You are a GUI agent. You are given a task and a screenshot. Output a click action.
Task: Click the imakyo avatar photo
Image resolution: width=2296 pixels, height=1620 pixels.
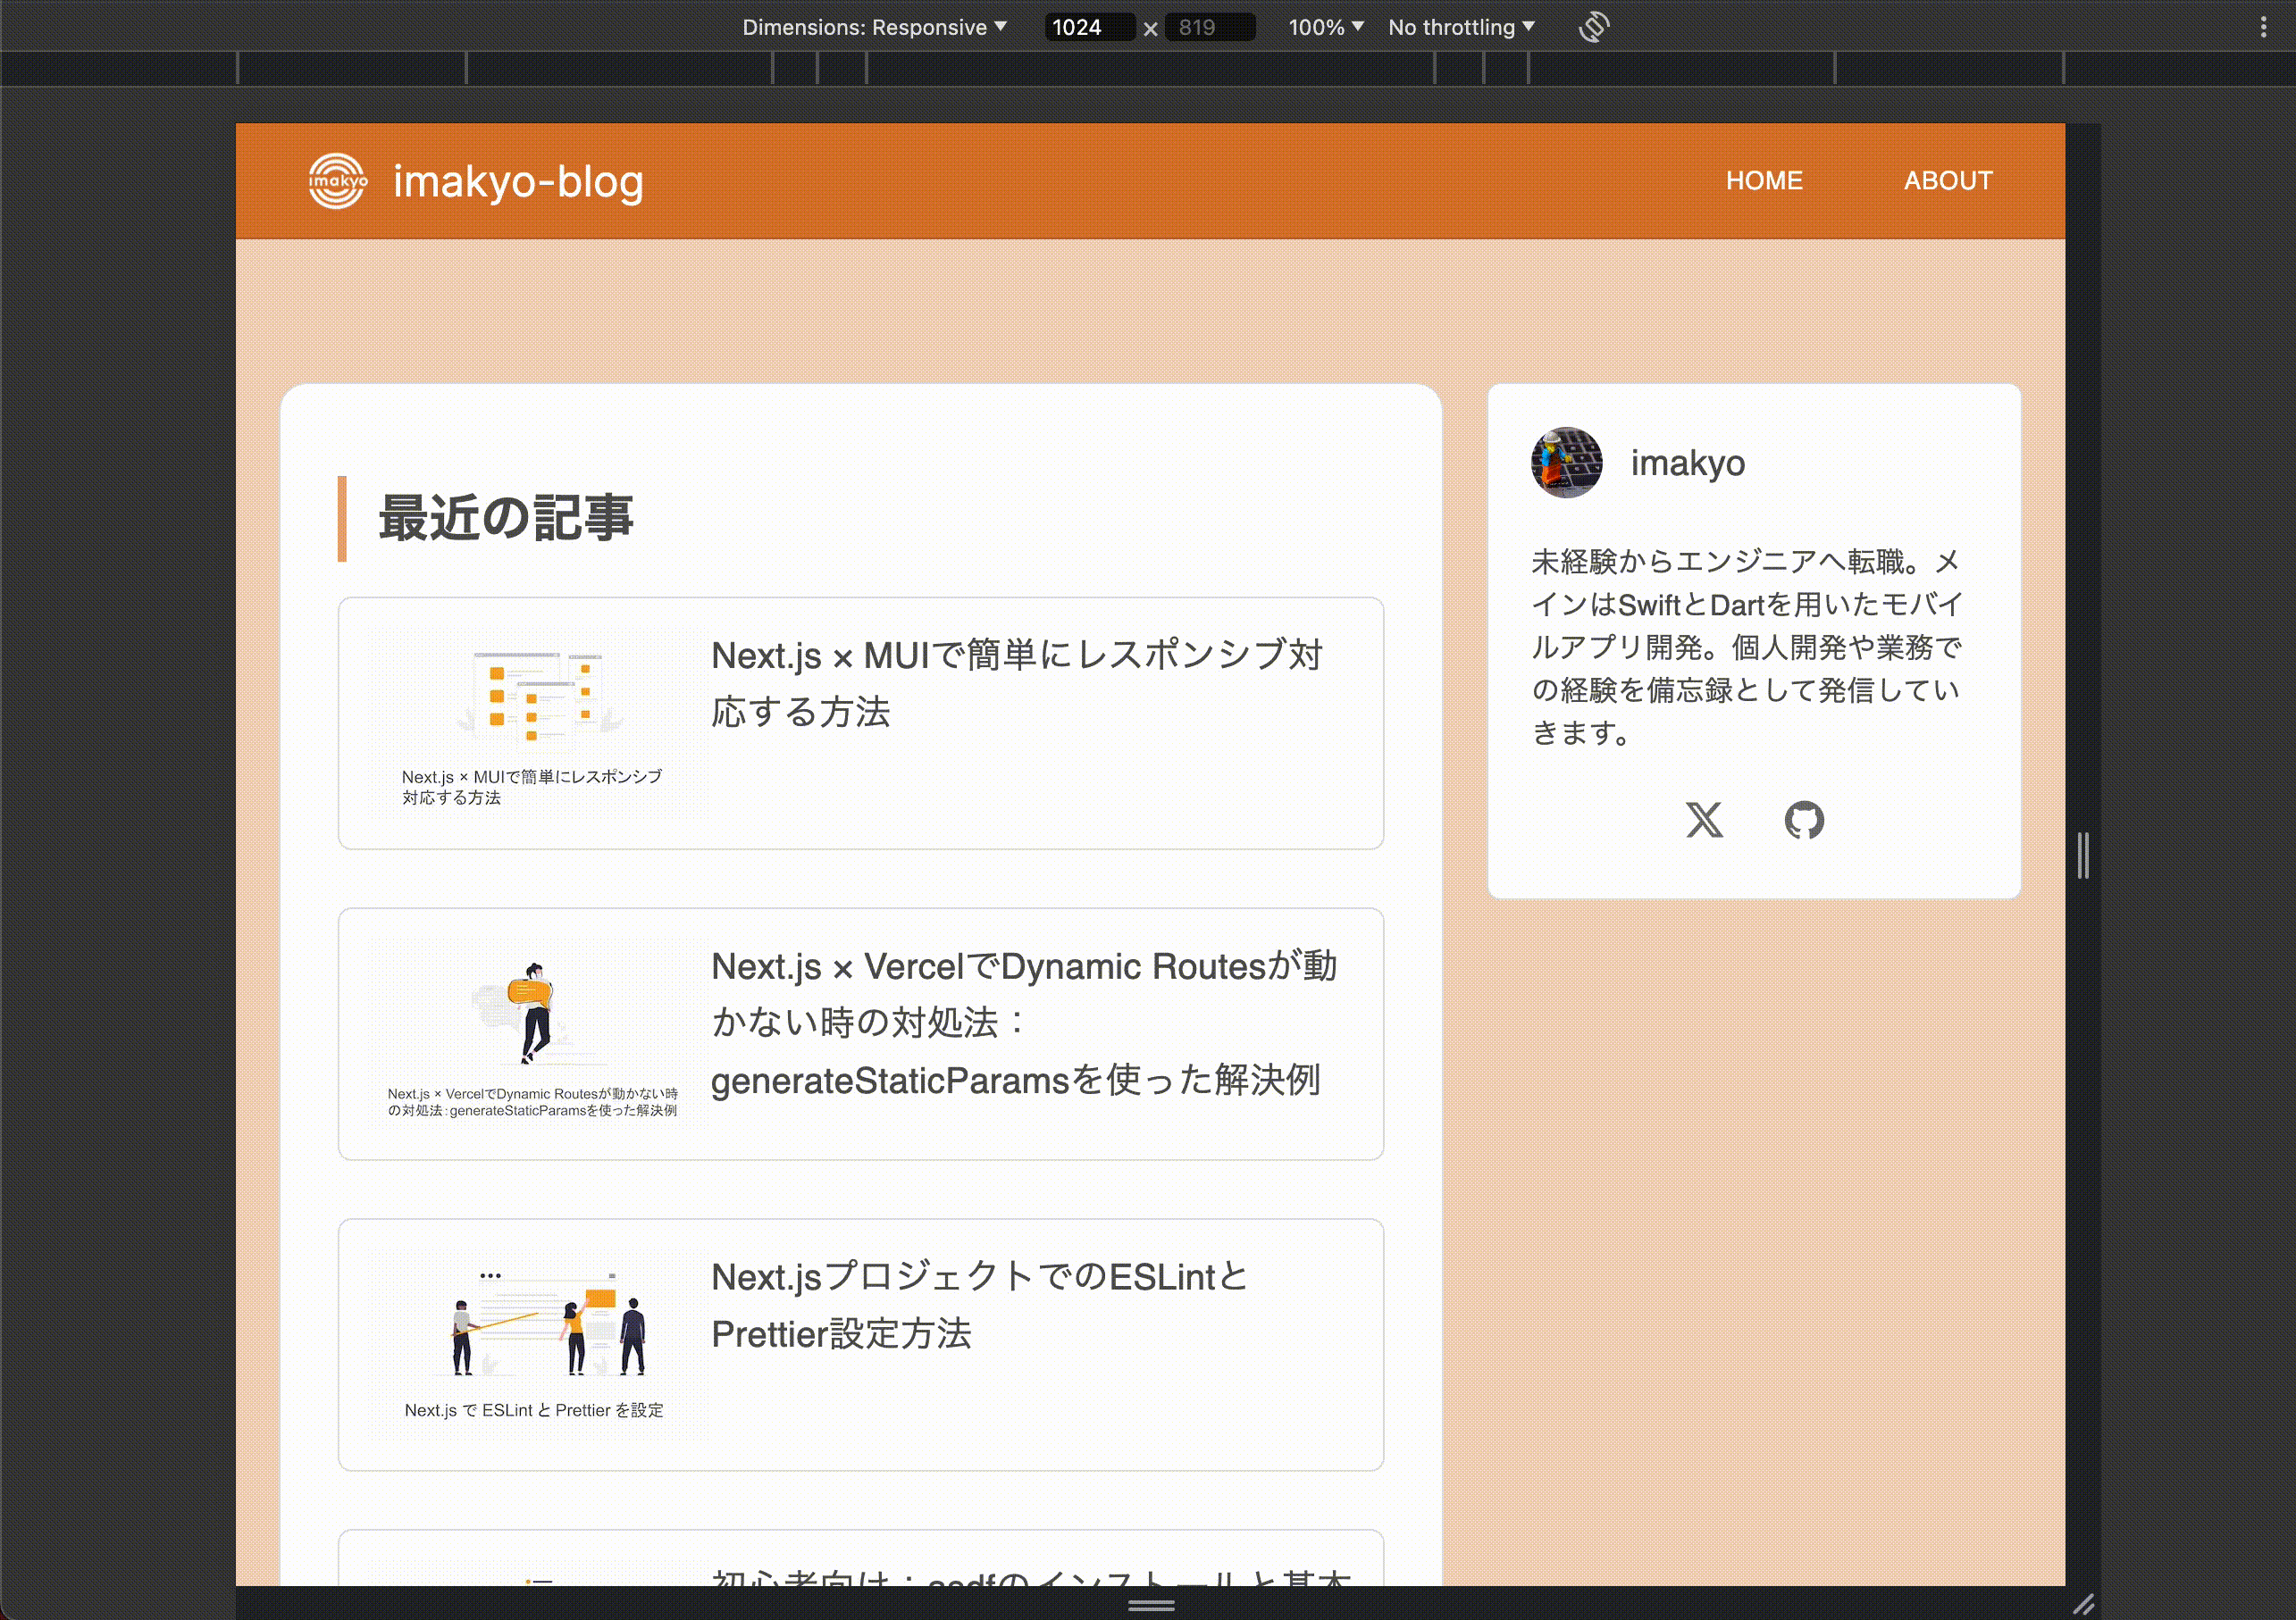pos(1566,463)
